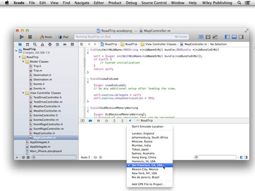255x191 pixels.
Task: Collapse the RoadTrip project root
Action: tap(16, 51)
